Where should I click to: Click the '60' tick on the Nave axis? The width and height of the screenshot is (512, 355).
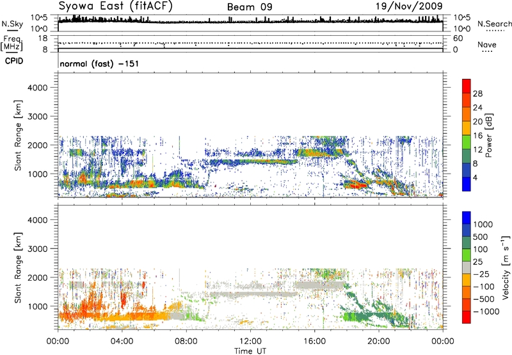[x=458, y=38]
